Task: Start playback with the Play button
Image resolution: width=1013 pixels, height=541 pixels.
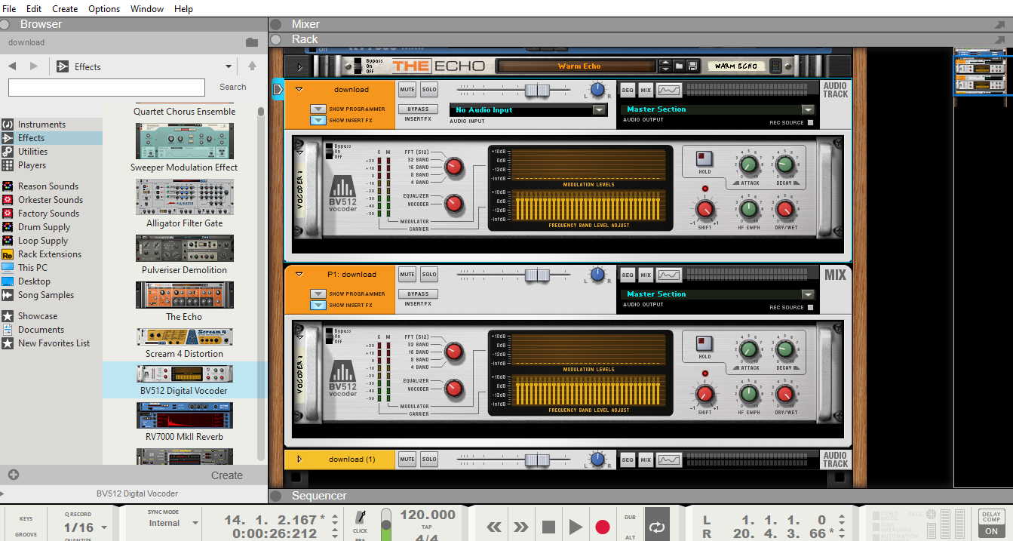Action: (576, 527)
